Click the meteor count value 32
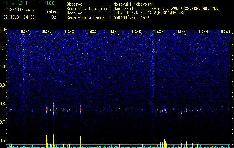234x148 pixels. pos(54,17)
